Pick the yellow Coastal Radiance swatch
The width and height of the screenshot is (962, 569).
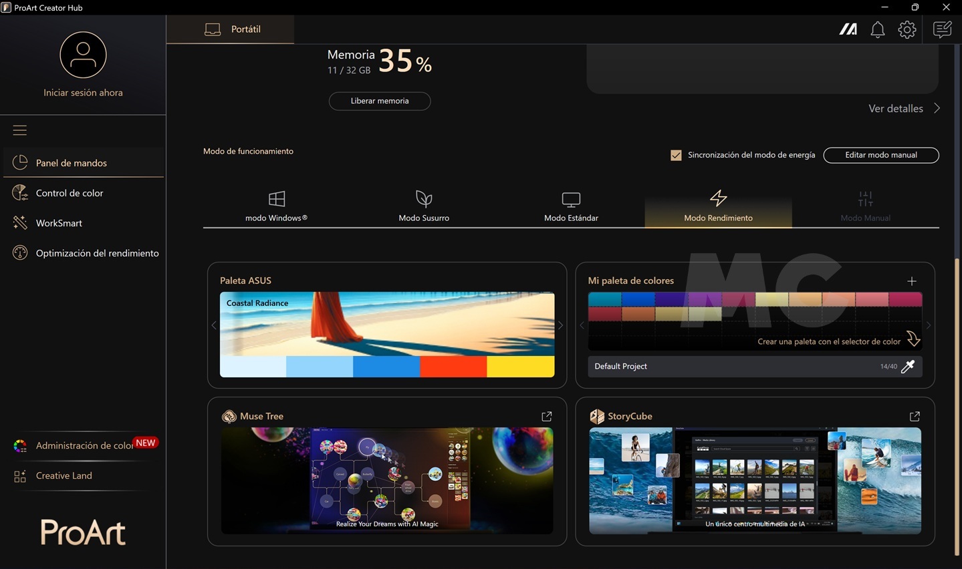click(x=521, y=367)
